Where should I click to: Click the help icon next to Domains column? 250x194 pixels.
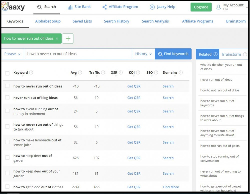(x=181, y=72)
